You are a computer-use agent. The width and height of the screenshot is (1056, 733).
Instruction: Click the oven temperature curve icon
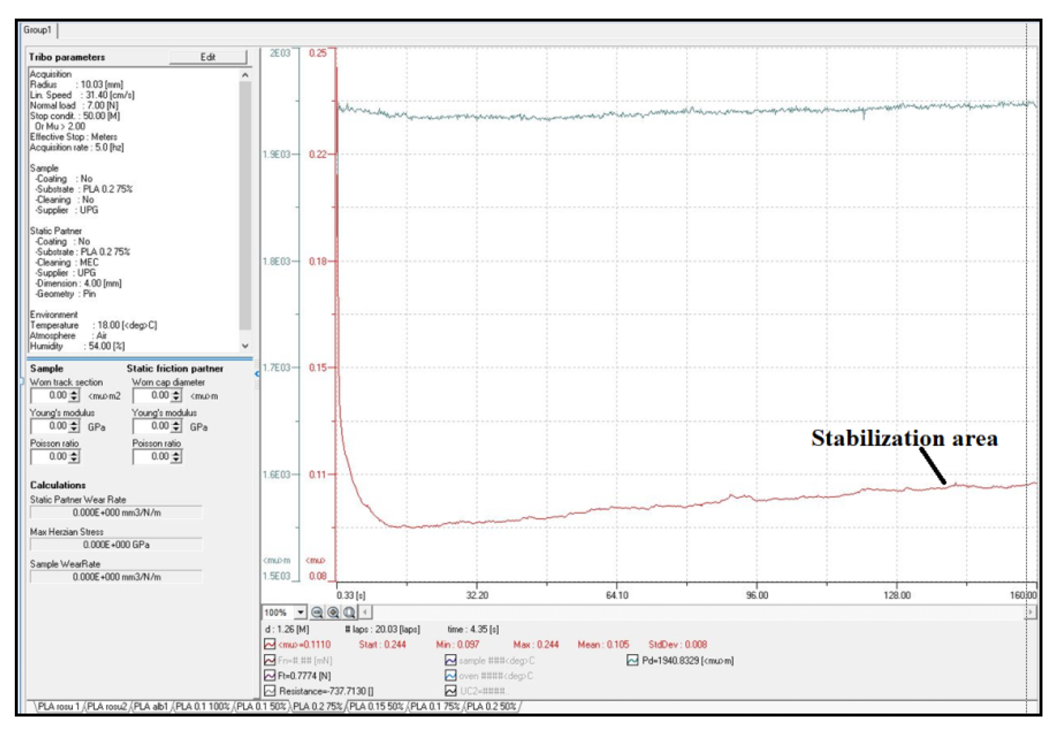click(450, 676)
